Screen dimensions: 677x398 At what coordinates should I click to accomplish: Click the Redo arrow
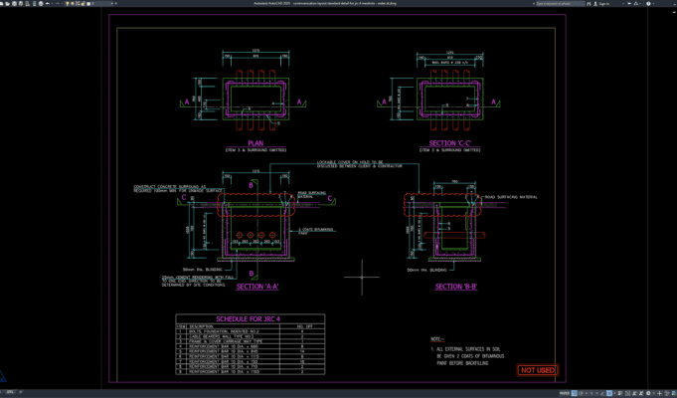[x=58, y=3]
